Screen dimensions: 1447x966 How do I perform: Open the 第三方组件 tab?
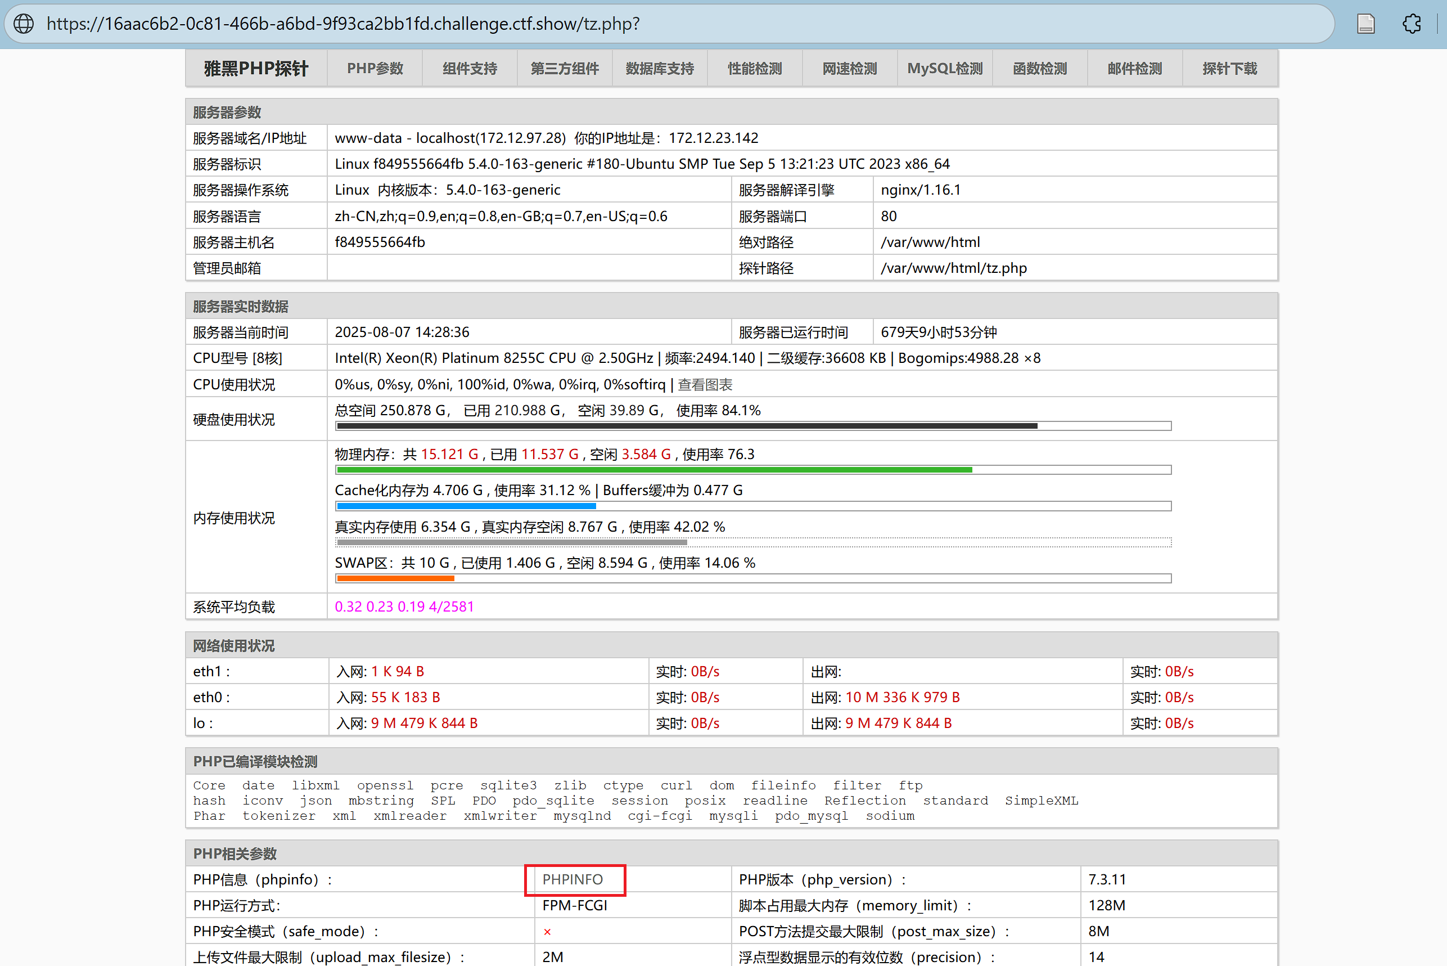tap(564, 69)
